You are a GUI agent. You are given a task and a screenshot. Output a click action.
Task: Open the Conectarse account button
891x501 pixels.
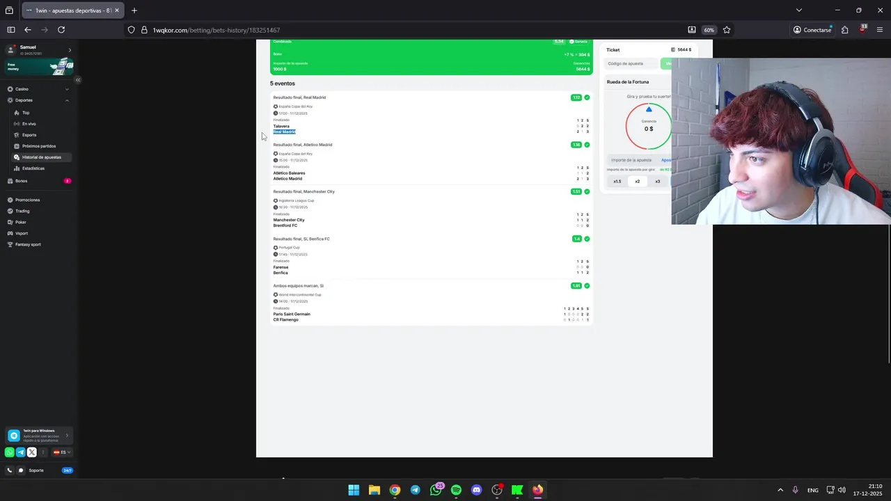pos(812,30)
